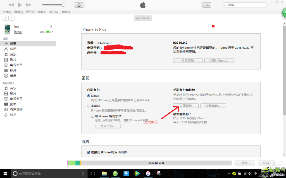Click the 立即备份 button
The height and width of the screenshot is (178, 286).
(x=186, y=106)
